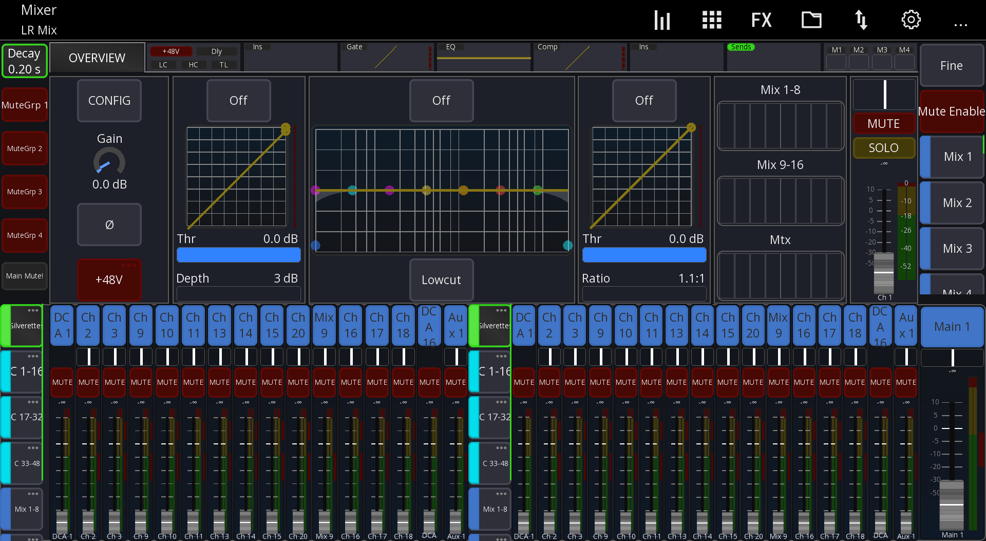The image size is (986, 541).
Task: Select the C 33-48 layer in left bank
Action: [22, 463]
